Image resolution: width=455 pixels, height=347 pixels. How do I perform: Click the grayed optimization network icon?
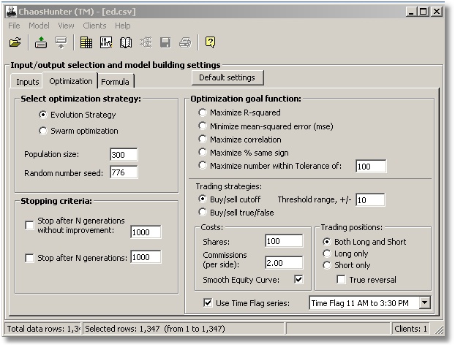pyautogui.click(x=146, y=42)
